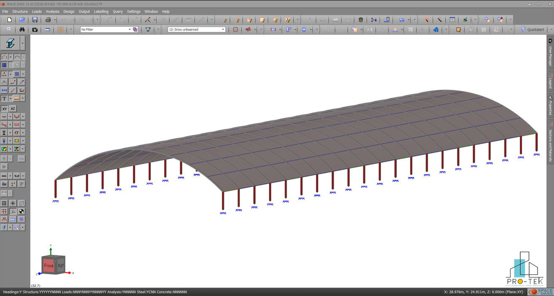This screenshot has width=554, height=296.
Task: Open the '12: Snow unbaanced' load case dropdown
Action: [196, 29]
